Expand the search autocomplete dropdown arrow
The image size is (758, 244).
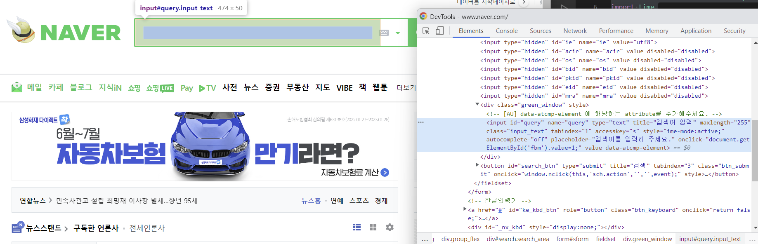[398, 33]
